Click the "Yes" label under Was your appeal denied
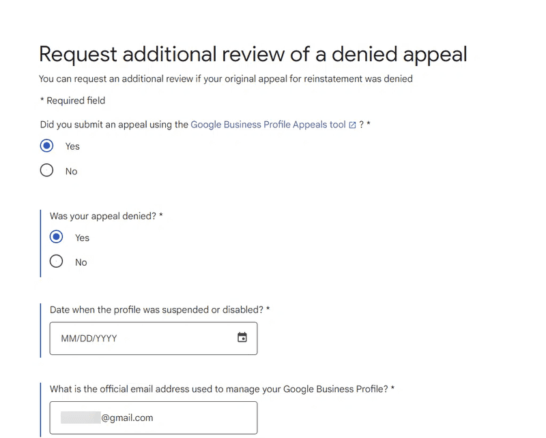 tap(82, 238)
